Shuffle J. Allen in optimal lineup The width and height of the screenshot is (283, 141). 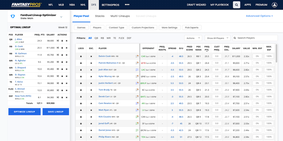coord(58,41)
